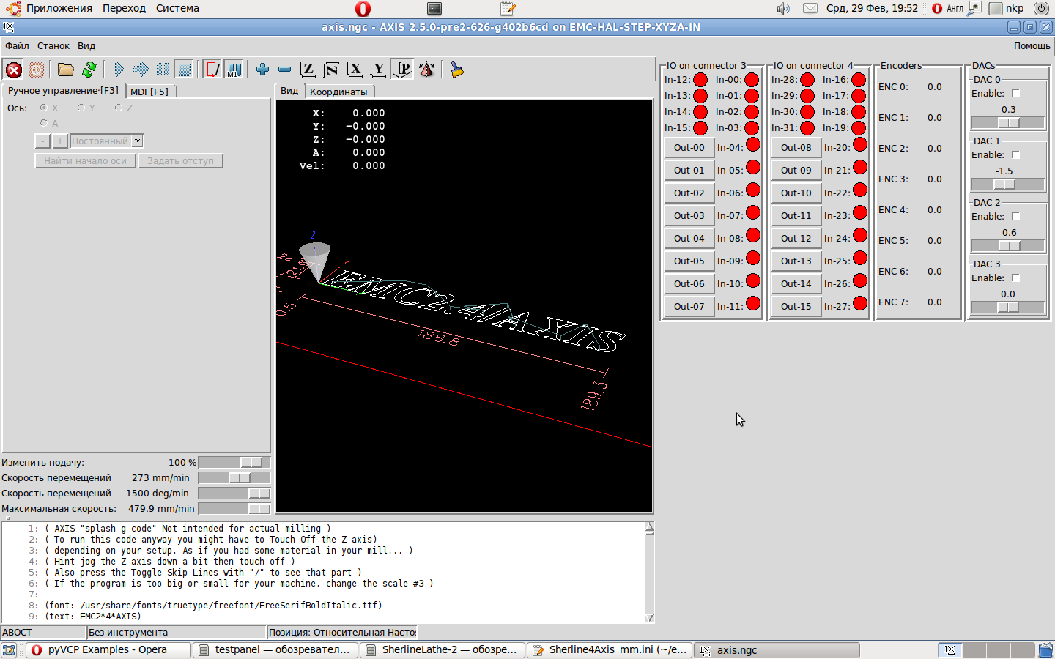1055x659 pixels.
Task: Select the Вид preview tab
Action: click(x=289, y=91)
